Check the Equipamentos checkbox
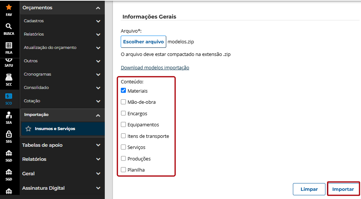This screenshot has height=199, width=361. click(123, 125)
